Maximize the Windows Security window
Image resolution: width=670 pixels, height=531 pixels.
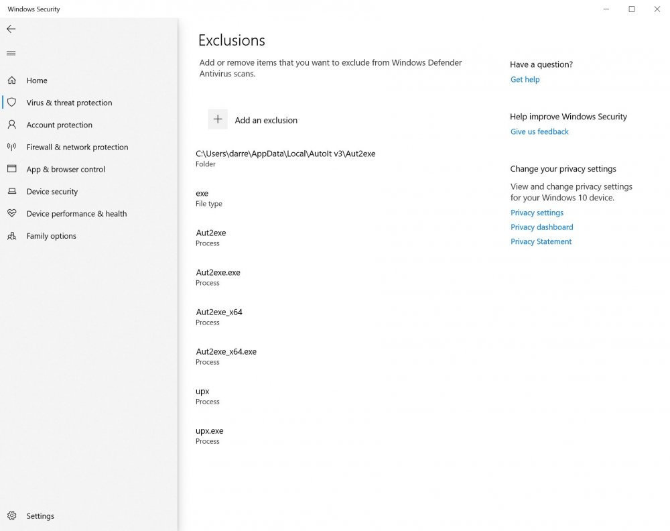coord(632,9)
